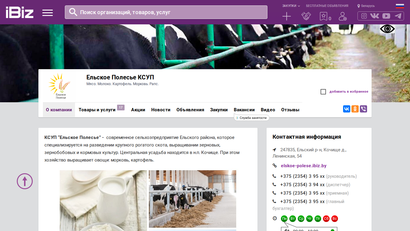Screen dimensions: 410x231
Task: Select Thursday Чт schedule day
Action: tap(309, 219)
